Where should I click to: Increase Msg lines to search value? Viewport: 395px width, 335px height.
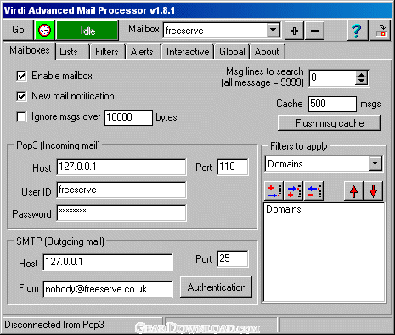(361, 74)
